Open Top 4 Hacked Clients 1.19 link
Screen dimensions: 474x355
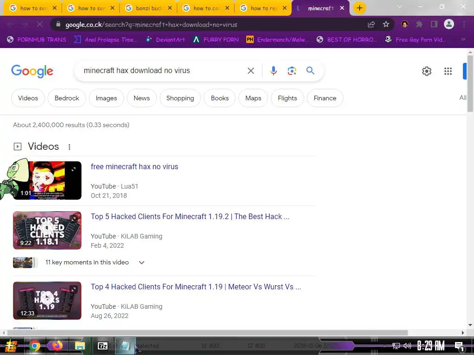pyautogui.click(x=196, y=287)
